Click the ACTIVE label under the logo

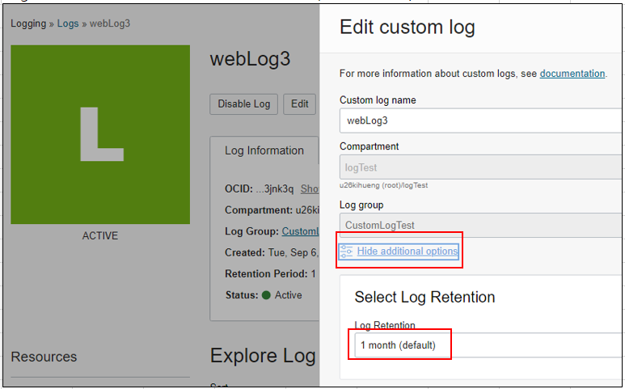100,235
